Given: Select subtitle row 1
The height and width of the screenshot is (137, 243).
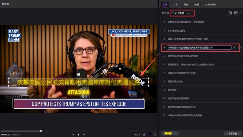Looking at the screenshot, I should pos(201,22).
